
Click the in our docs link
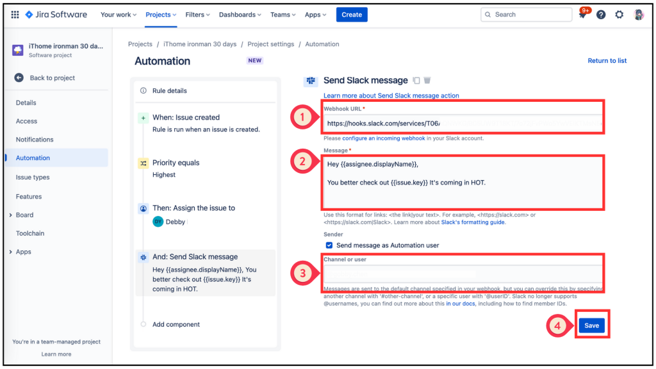tap(461, 304)
